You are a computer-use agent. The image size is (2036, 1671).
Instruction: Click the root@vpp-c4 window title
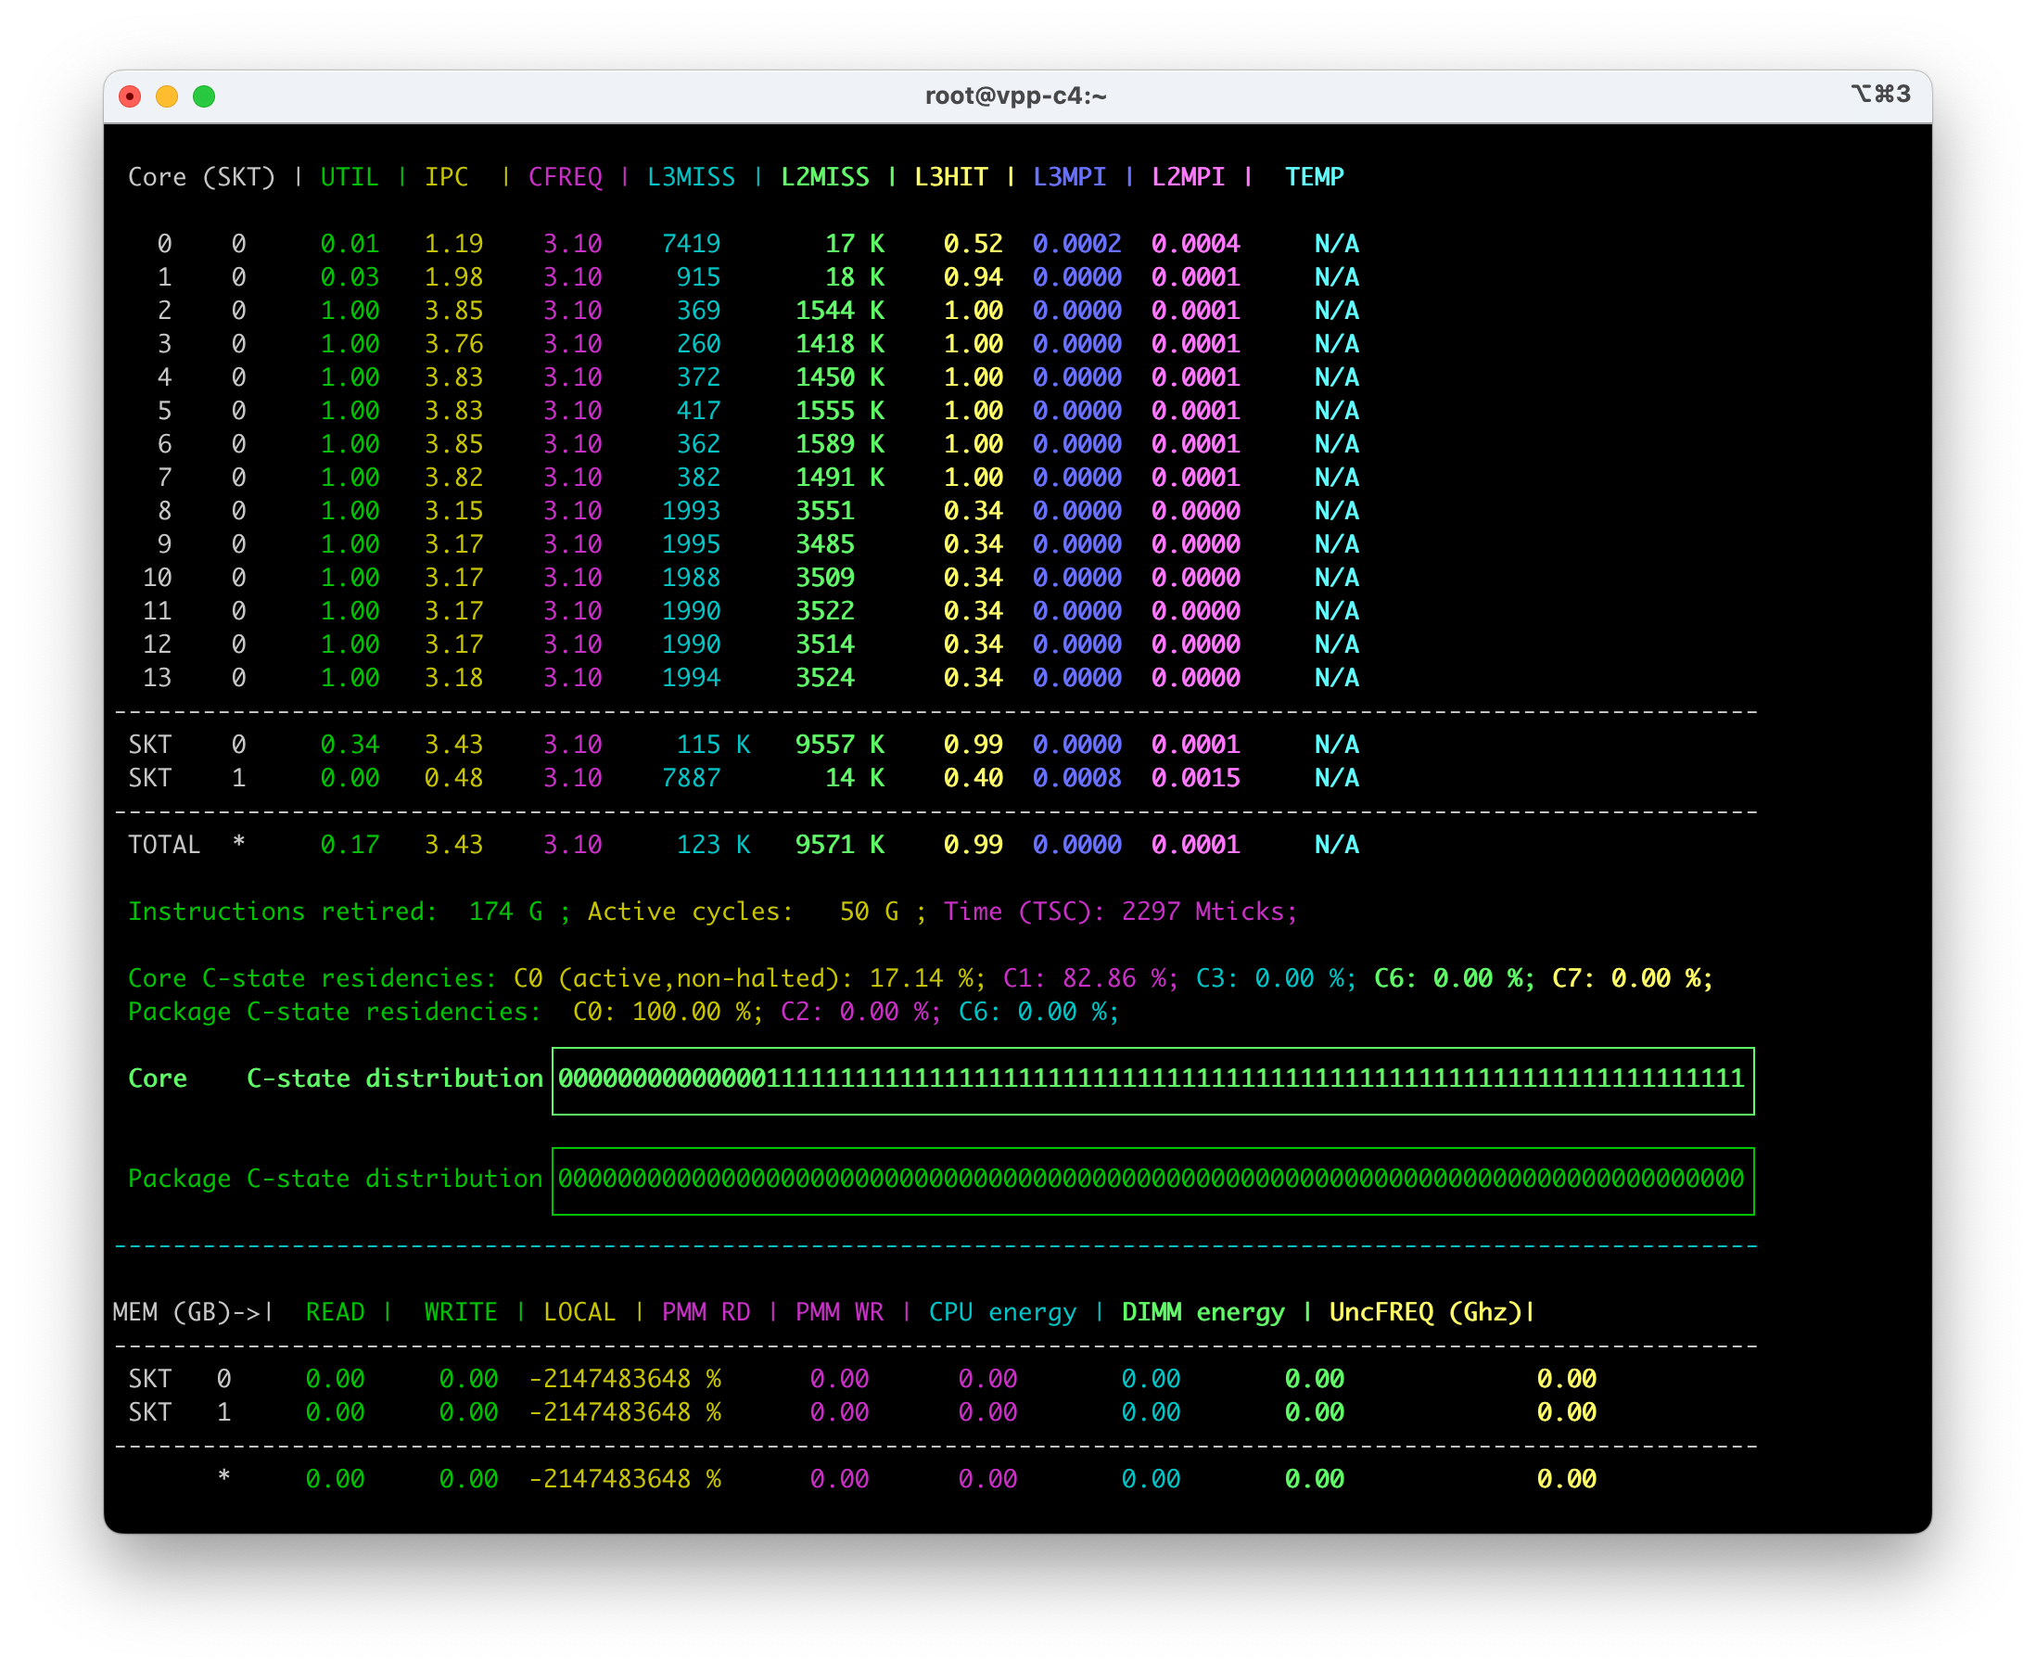1015,96
